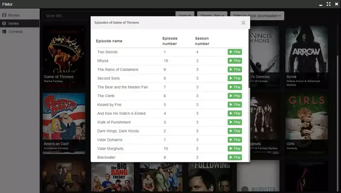The image size is (341, 193).
Task: Minimize the Flixtor window
Action: point(321,4)
